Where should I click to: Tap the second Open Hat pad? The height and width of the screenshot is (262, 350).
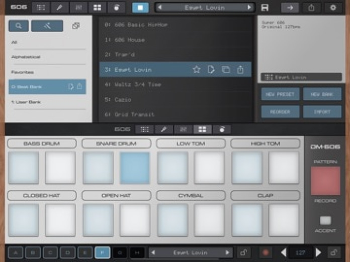[135, 220]
